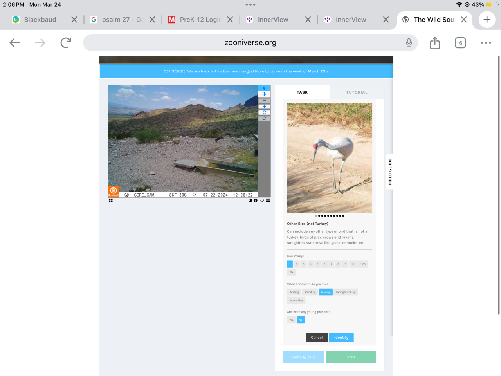This screenshot has width=501, height=376.
Task: Open the TASK tab
Action: click(x=302, y=92)
